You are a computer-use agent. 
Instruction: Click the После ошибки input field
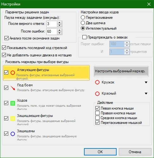(x=52, y=32)
